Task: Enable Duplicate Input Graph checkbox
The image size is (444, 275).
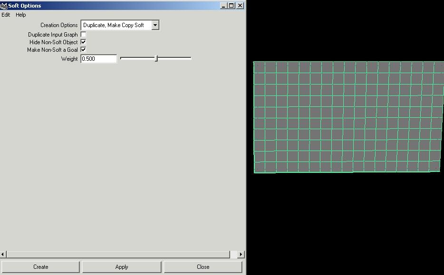Action: 83,35
